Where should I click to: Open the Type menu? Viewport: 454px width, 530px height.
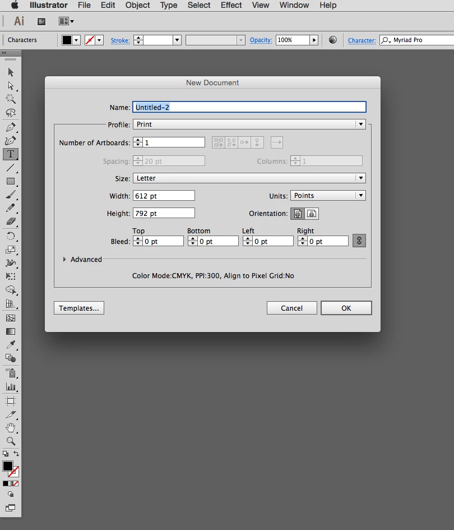coord(169,5)
